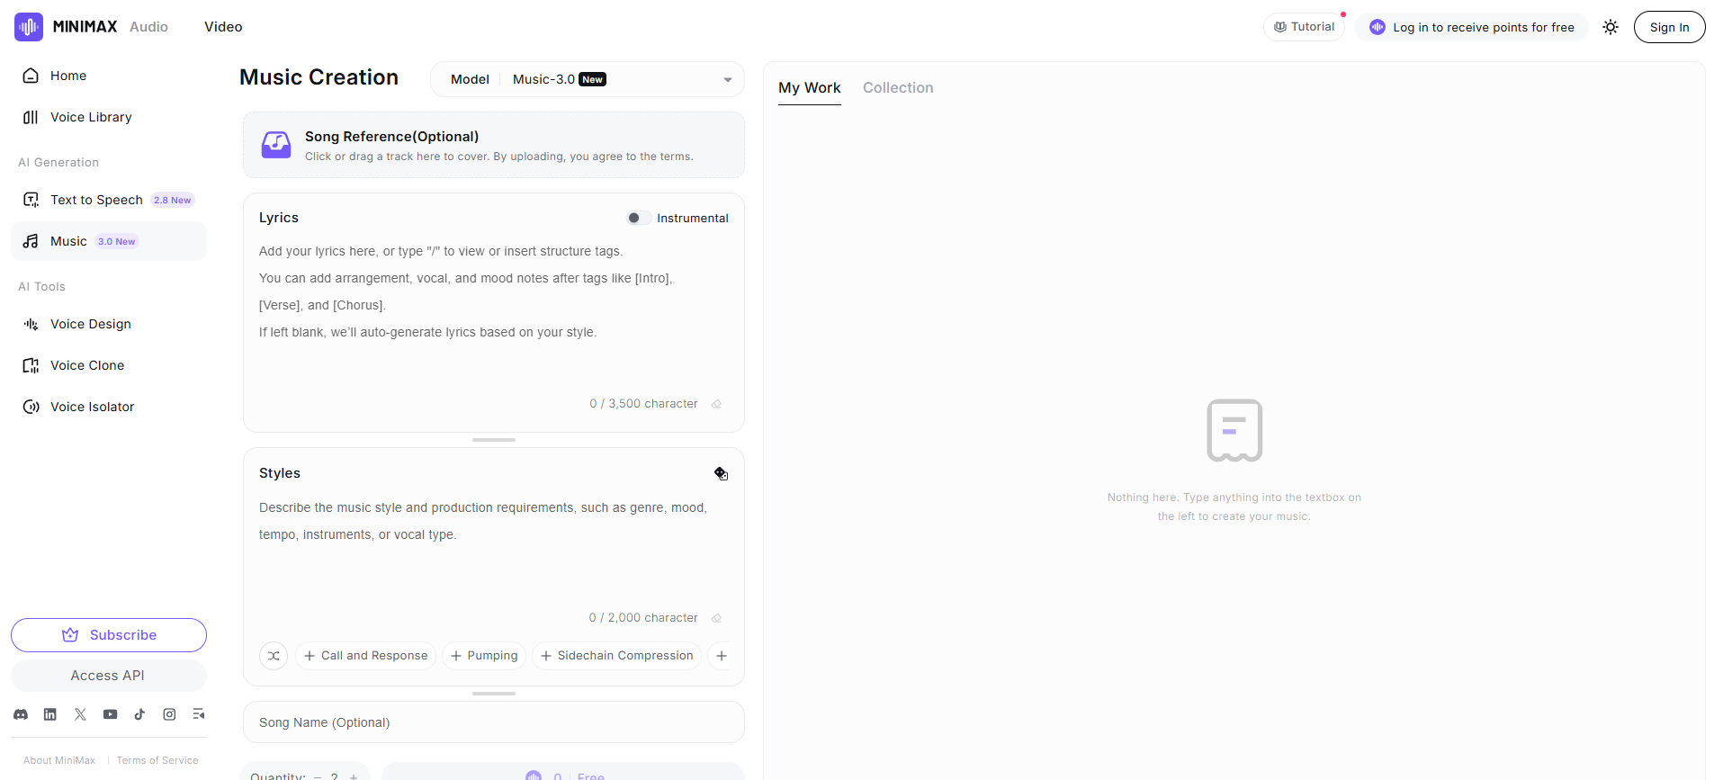Expand the Model Music-3.0 dropdown

(588, 79)
